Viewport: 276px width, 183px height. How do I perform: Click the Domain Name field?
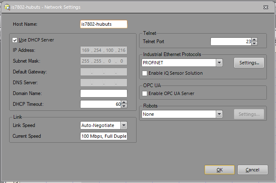click(104, 93)
